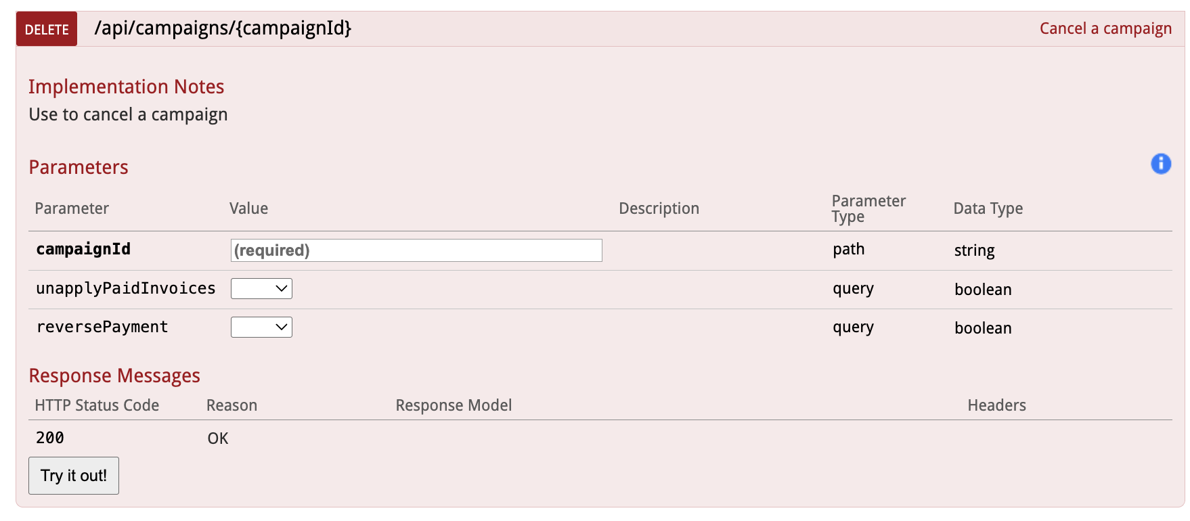
Task: Click the 200 status code
Action: (50, 438)
